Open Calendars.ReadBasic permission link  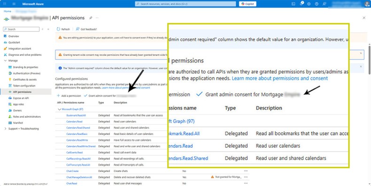tap(77, 134)
